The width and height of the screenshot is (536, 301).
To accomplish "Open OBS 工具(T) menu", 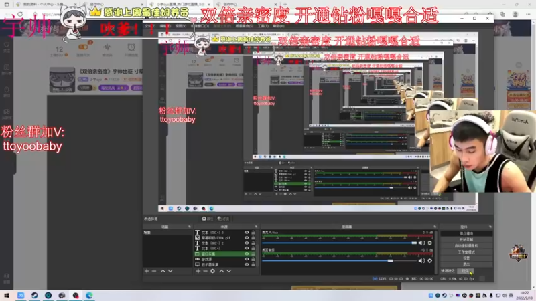I will [x=263, y=26].
